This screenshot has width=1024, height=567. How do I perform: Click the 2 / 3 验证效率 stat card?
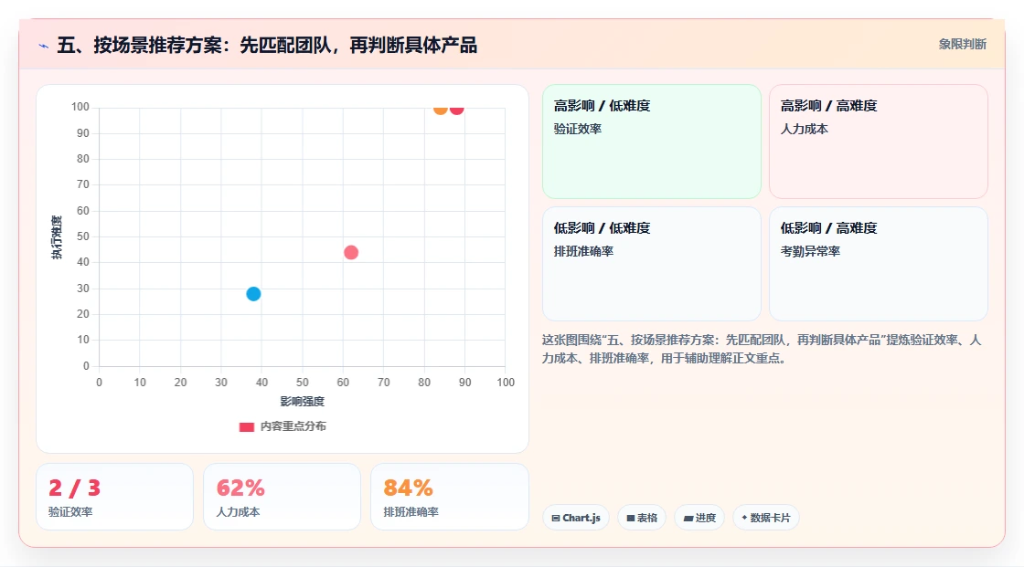click(x=114, y=497)
